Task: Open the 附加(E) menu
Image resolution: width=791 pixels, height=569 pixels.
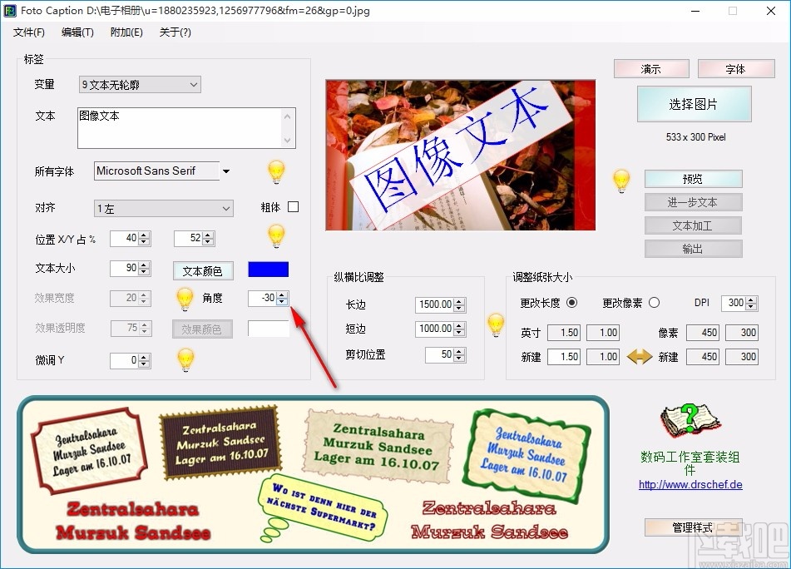Action: pos(126,32)
